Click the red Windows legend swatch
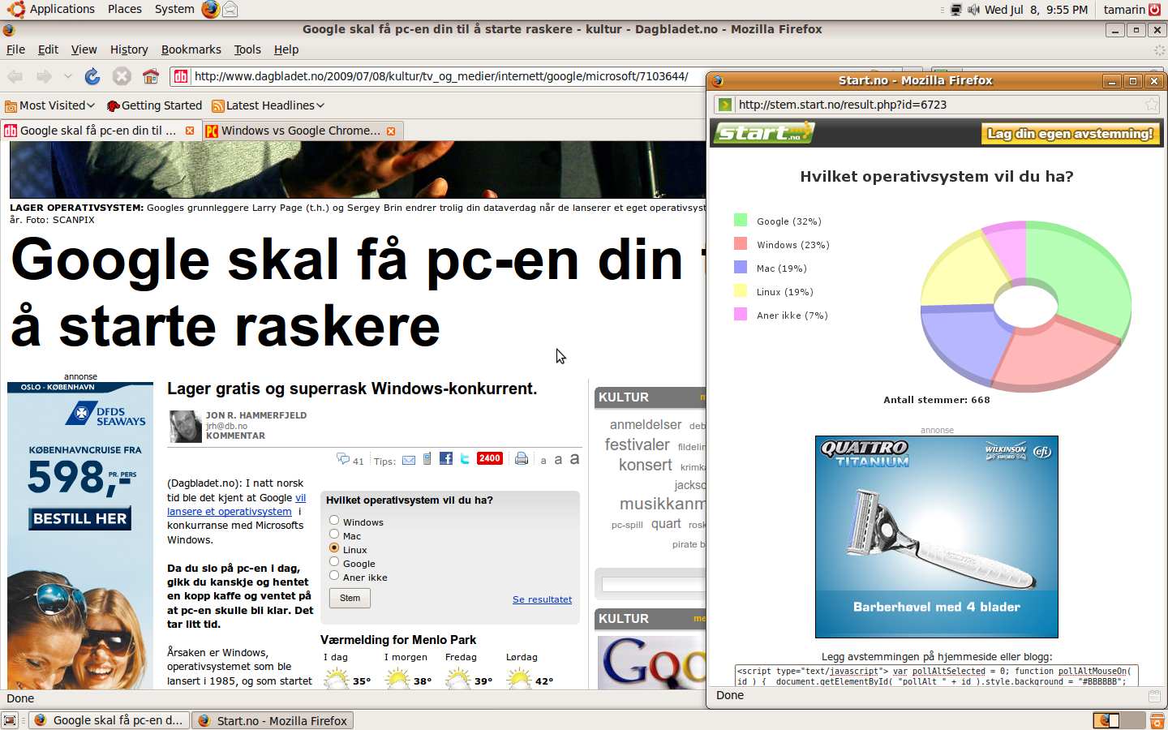Viewport: 1168px width, 730px height. pyautogui.click(x=741, y=243)
